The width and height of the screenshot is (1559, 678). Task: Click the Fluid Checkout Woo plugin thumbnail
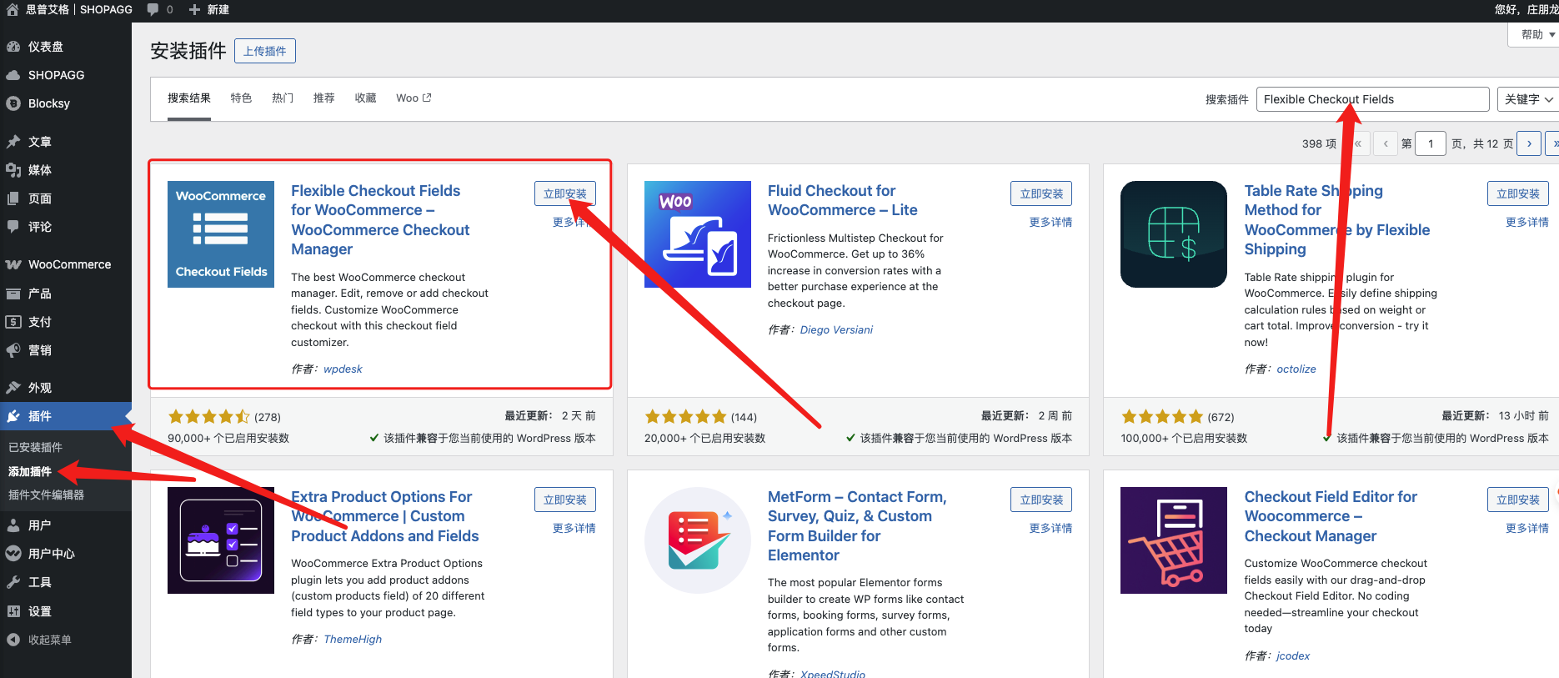698,234
